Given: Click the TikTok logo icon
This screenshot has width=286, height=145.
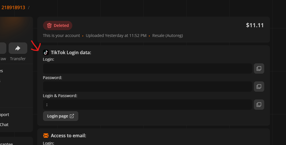Looking at the screenshot, I should (x=46, y=52).
